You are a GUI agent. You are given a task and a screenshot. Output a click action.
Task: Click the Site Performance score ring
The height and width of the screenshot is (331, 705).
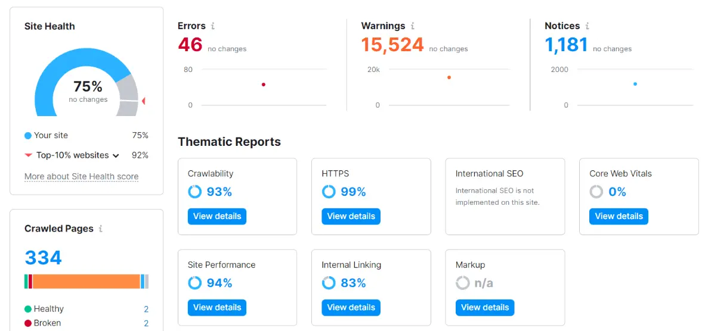coord(195,283)
